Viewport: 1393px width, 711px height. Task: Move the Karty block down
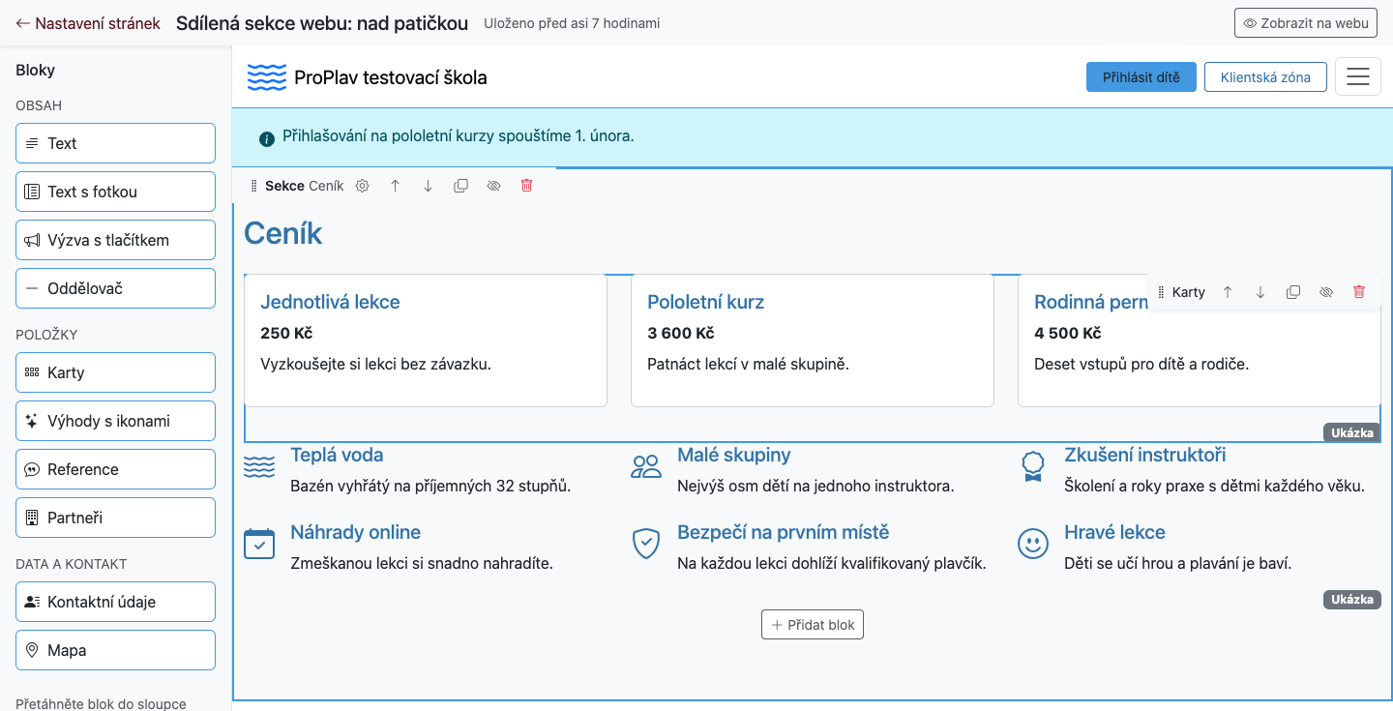pyautogui.click(x=1260, y=292)
